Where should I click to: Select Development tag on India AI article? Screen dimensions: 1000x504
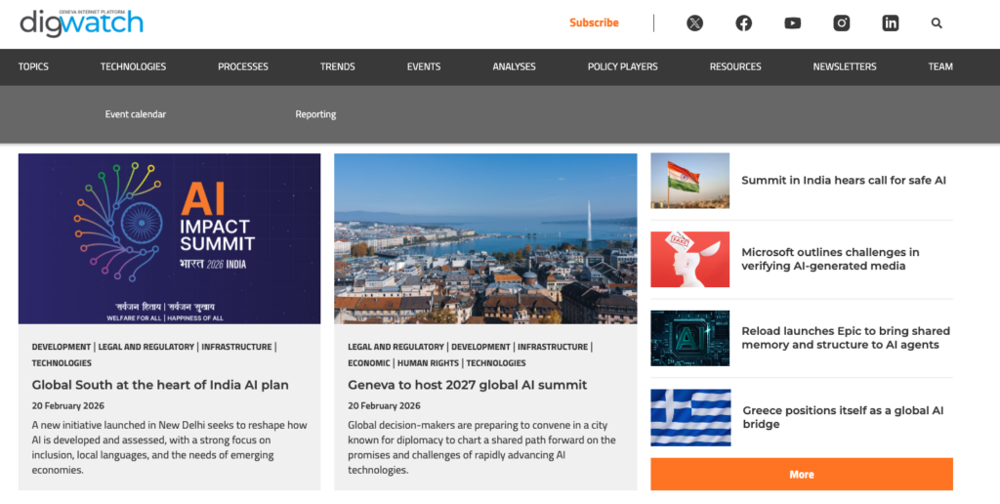(x=62, y=347)
